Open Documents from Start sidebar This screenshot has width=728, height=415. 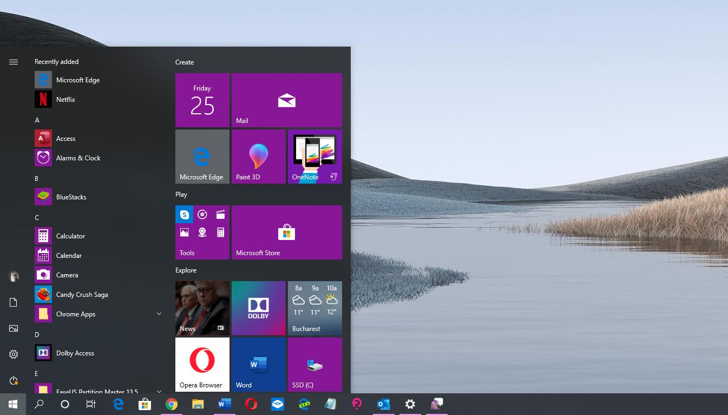pos(14,302)
